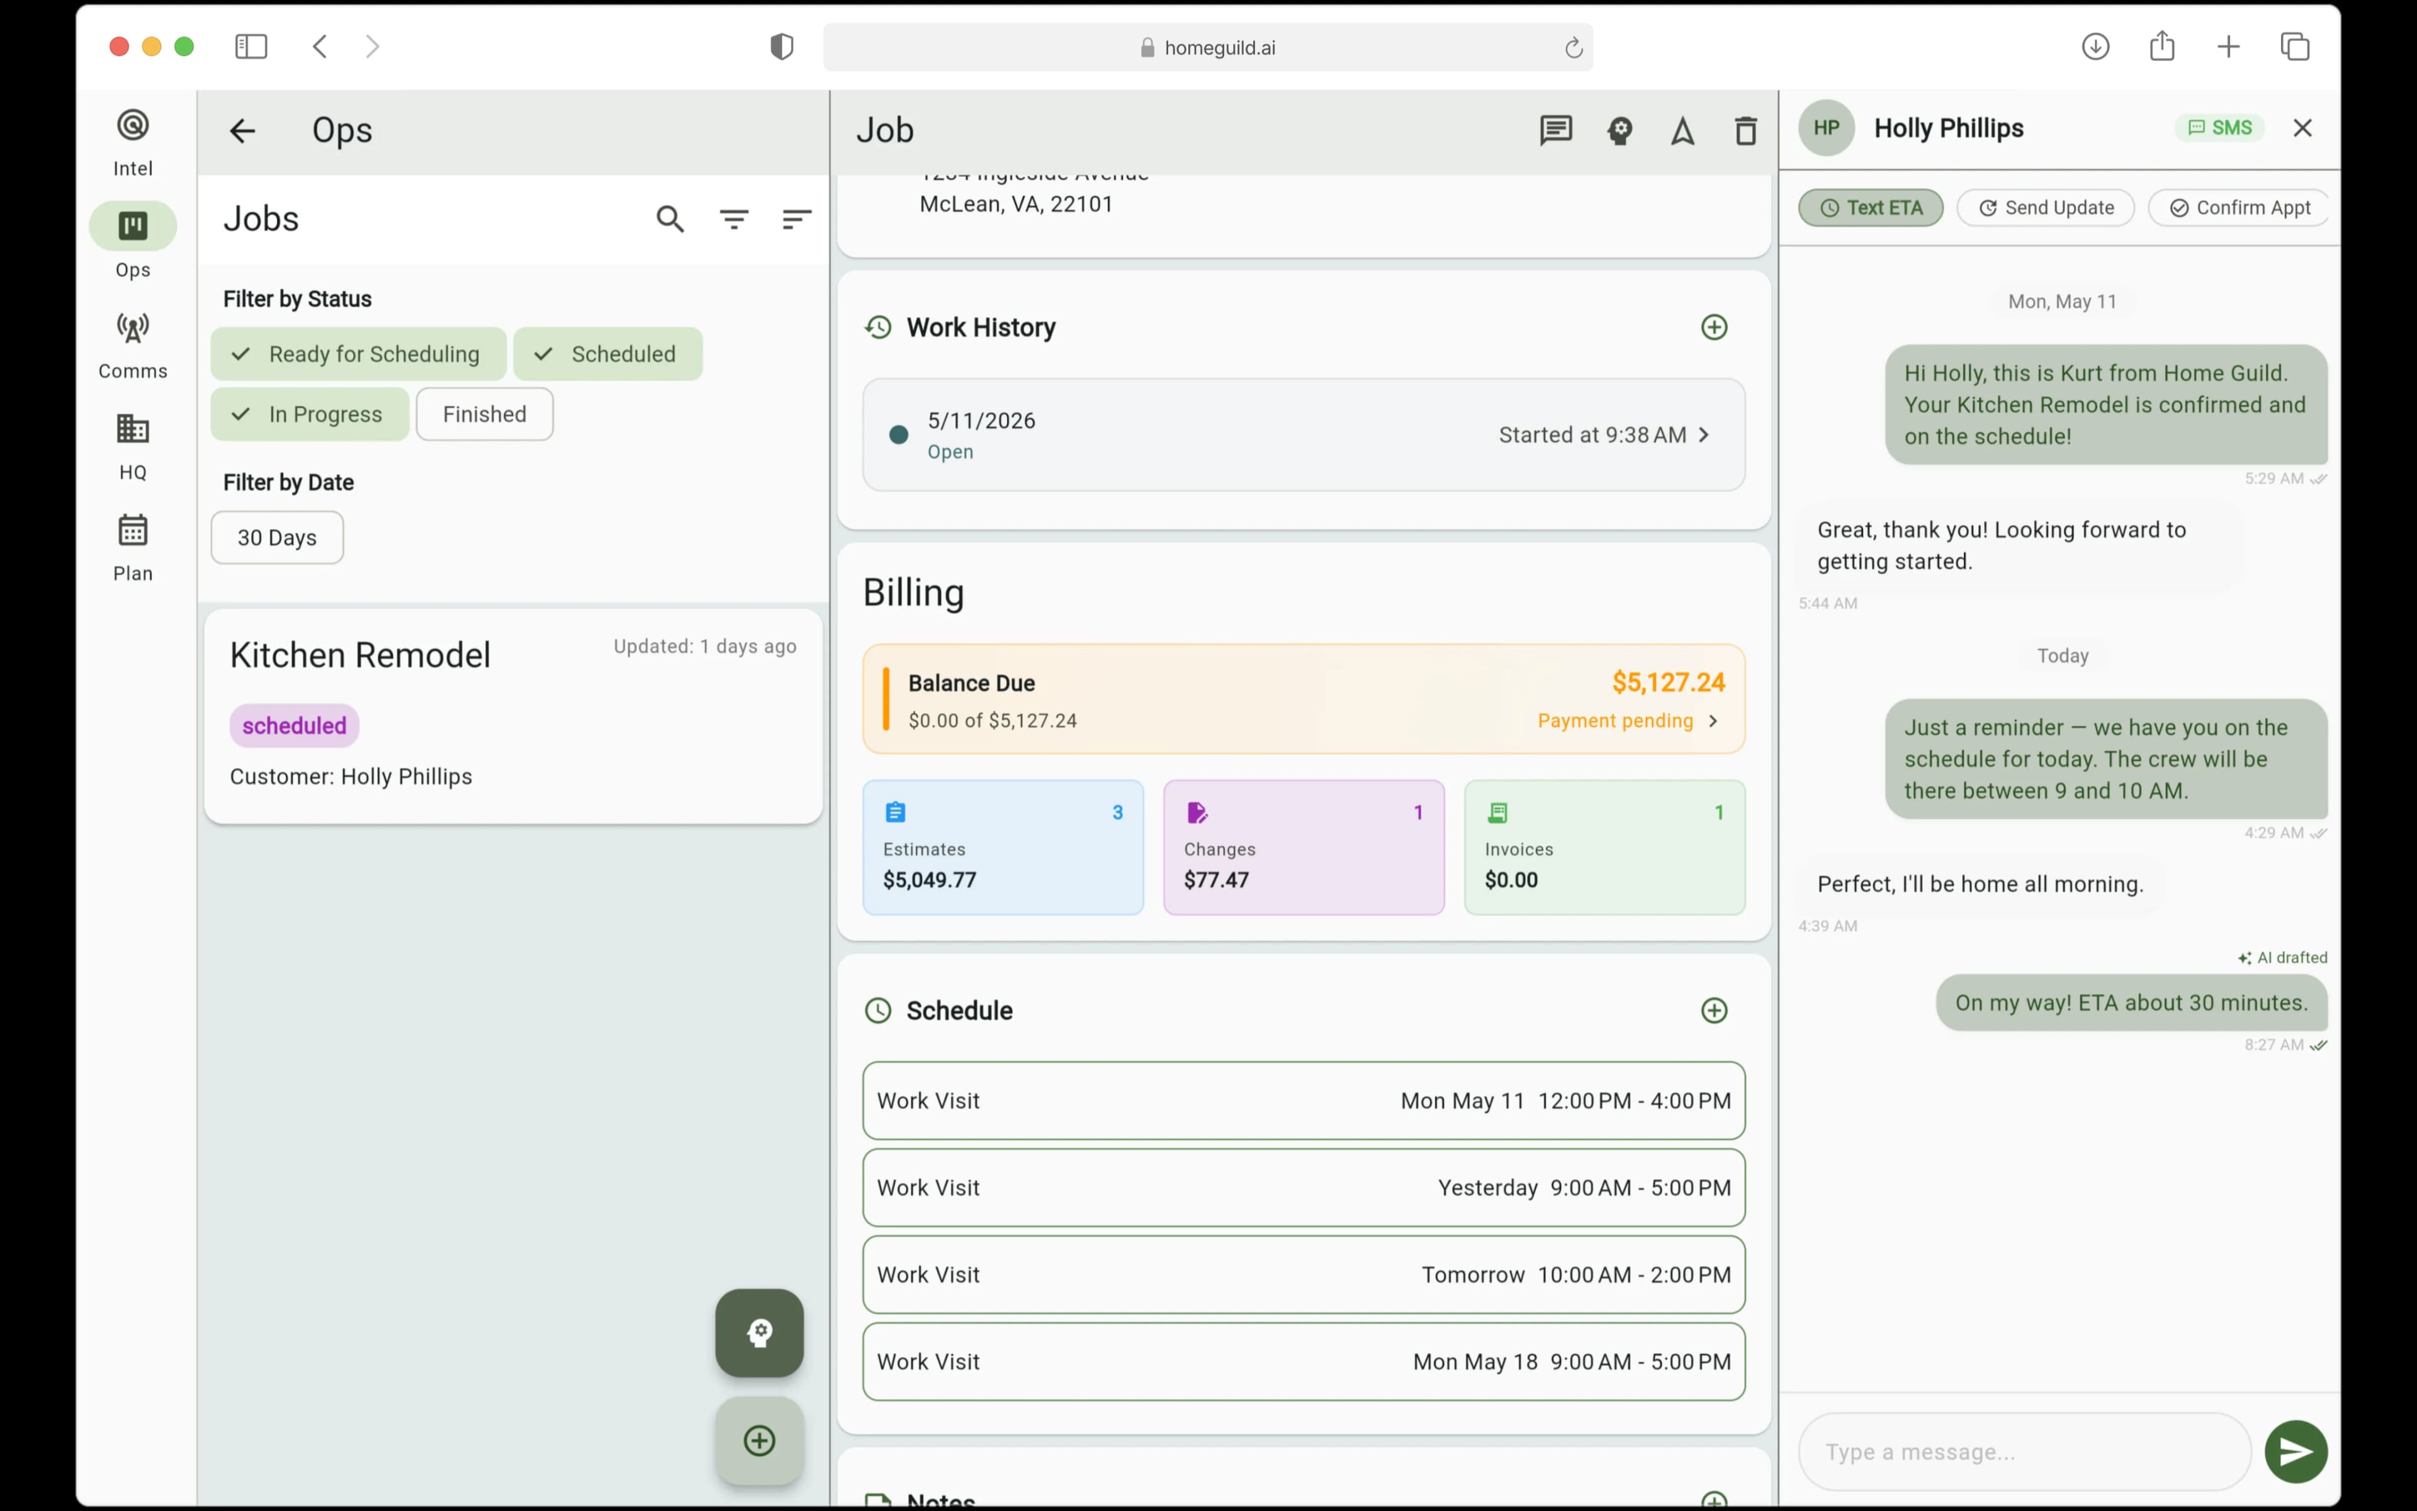The height and width of the screenshot is (1511, 2417).
Task: Toggle the In Progress status filter
Action: tap(310, 414)
